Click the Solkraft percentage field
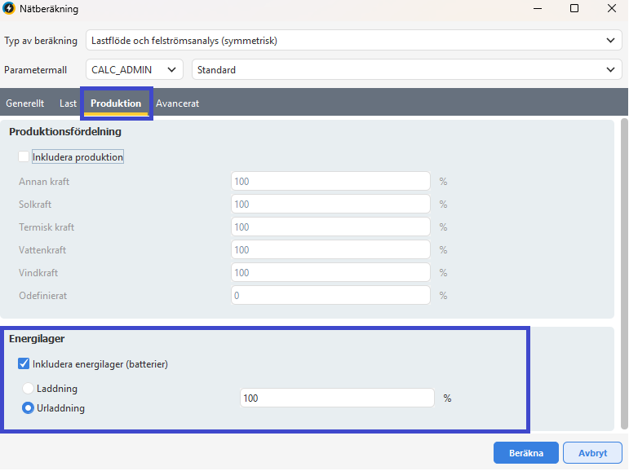The height and width of the screenshot is (471, 629). [330, 204]
